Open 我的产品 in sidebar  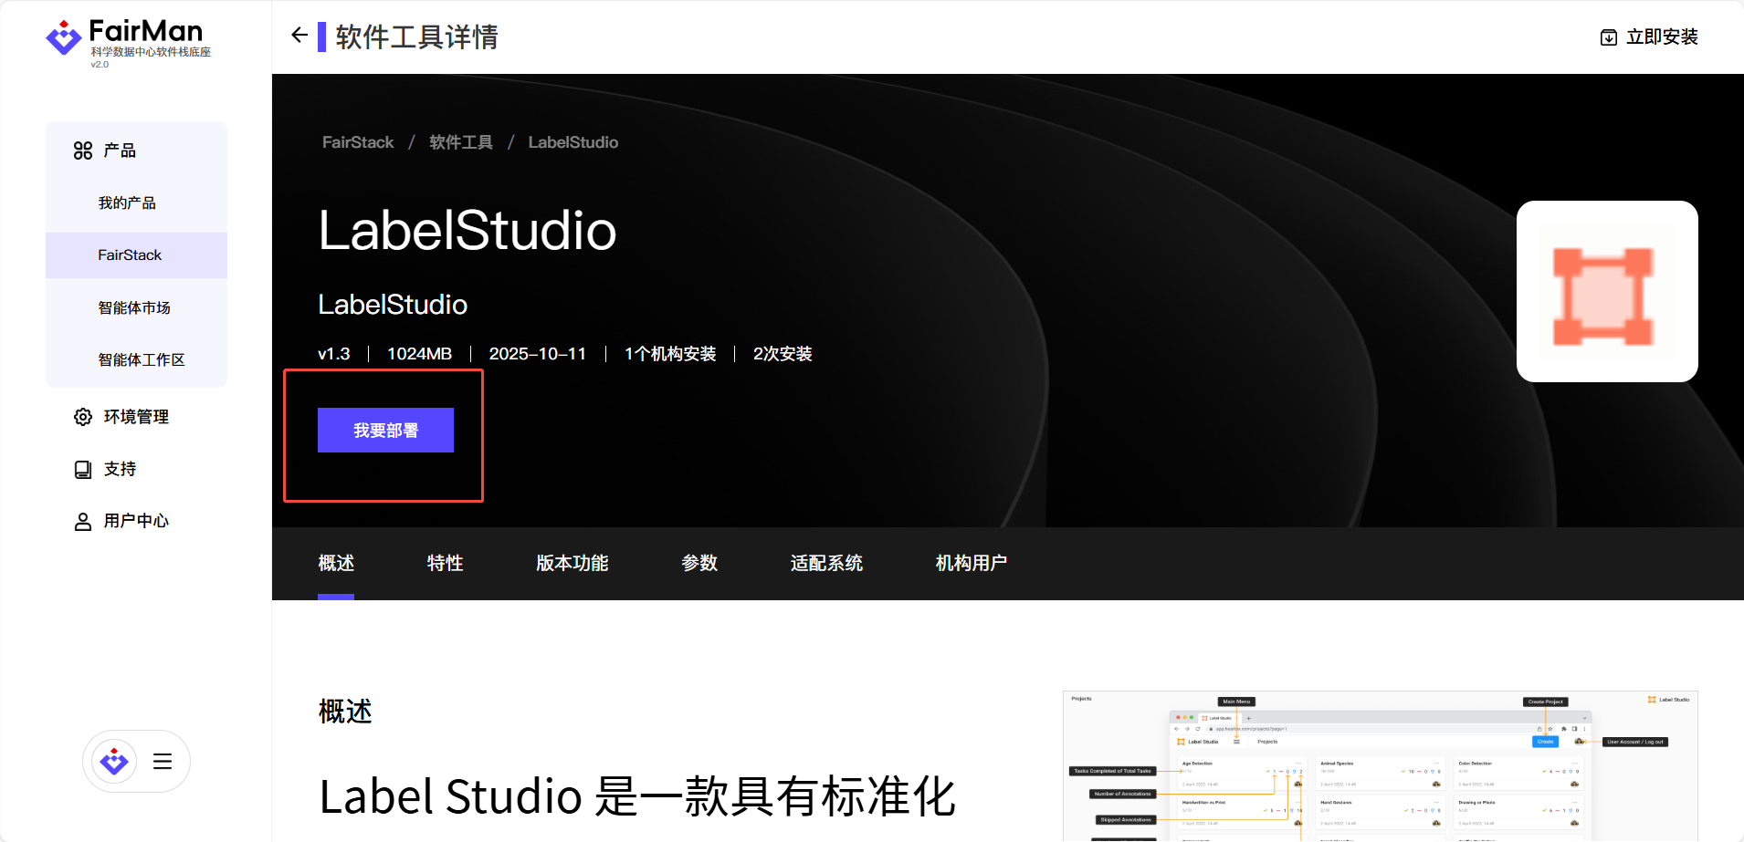point(127,203)
